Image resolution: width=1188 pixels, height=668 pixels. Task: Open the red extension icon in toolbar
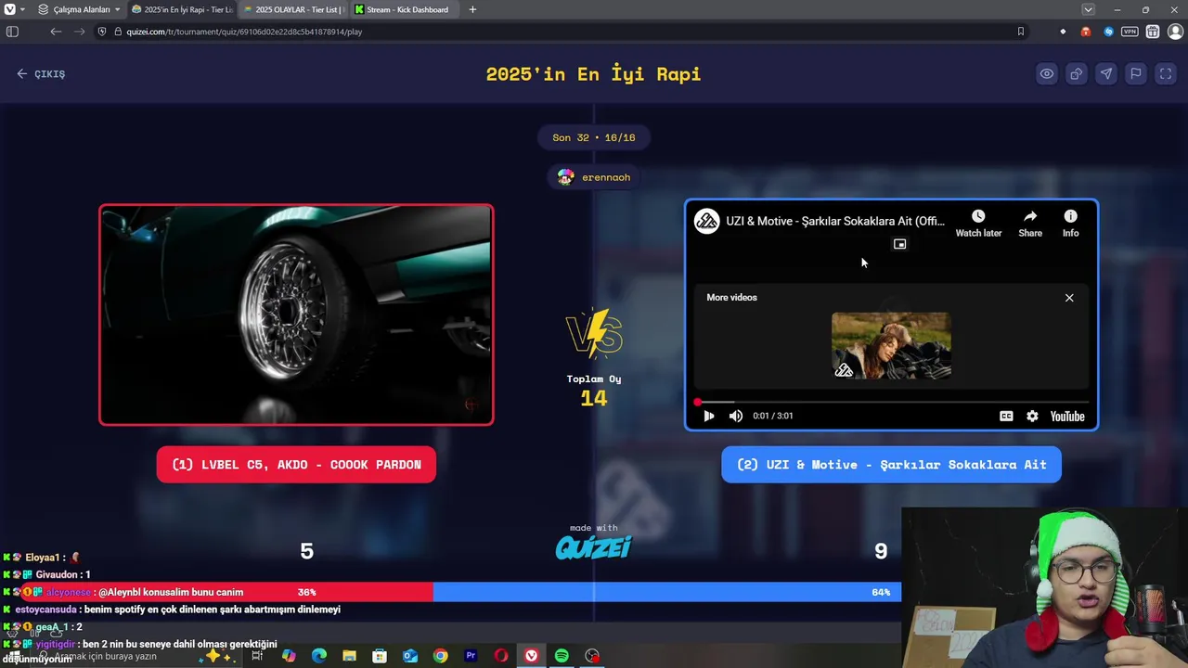(x=1085, y=32)
